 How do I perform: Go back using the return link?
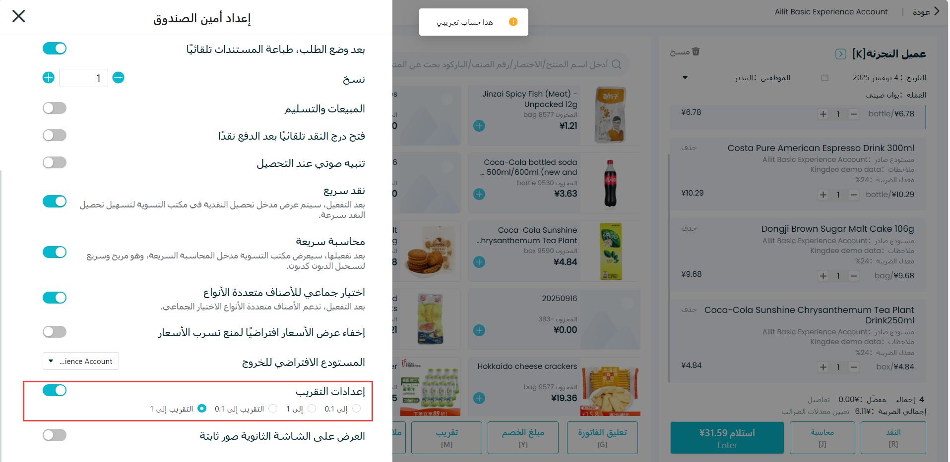[x=926, y=11]
